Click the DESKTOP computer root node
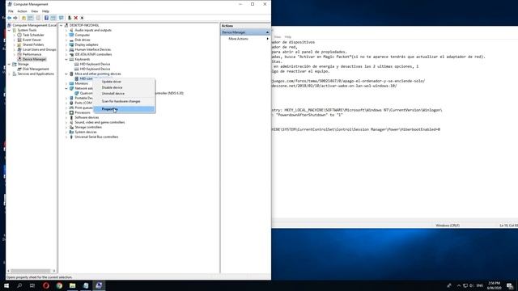 (84, 25)
